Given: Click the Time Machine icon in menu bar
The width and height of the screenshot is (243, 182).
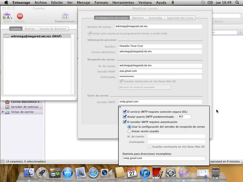Looking at the screenshot, I should 203,2.
